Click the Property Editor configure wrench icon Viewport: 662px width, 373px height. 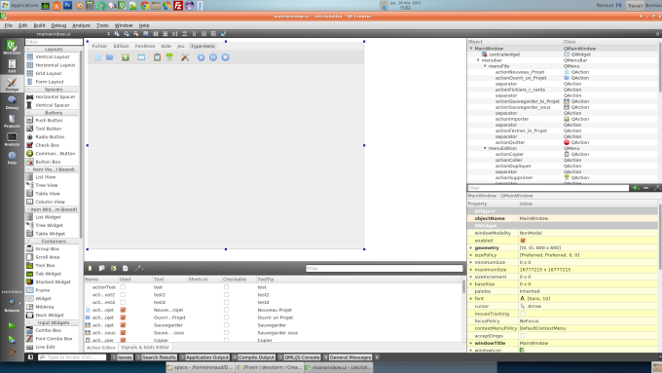pyautogui.click(x=657, y=188)
